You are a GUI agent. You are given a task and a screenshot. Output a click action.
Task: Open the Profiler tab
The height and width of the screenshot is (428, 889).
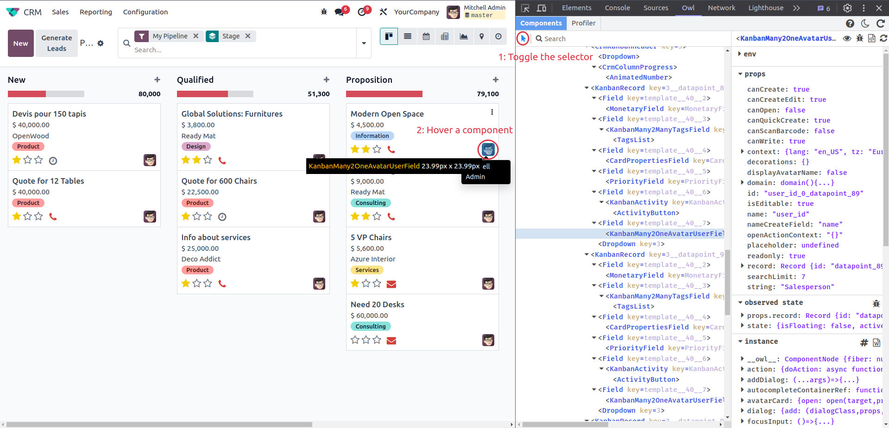coord(583,23)
